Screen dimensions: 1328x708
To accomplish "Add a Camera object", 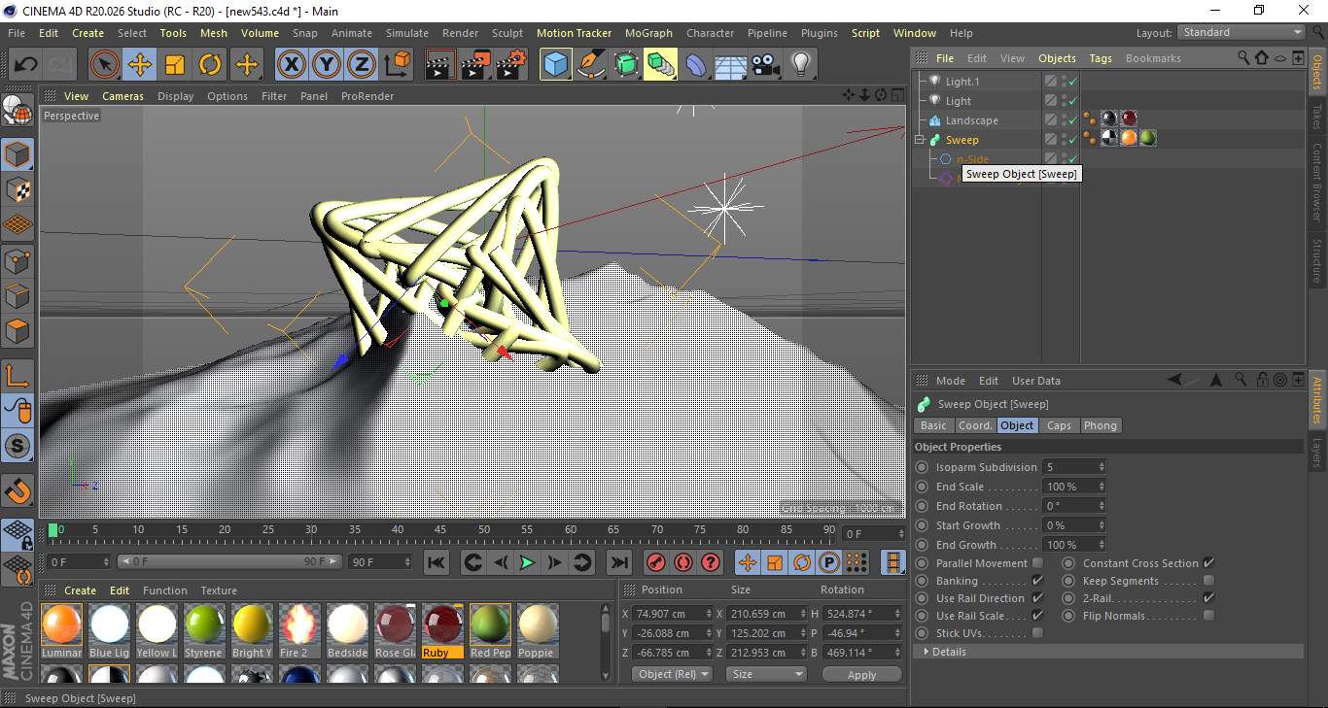I will tap(766, 65).
